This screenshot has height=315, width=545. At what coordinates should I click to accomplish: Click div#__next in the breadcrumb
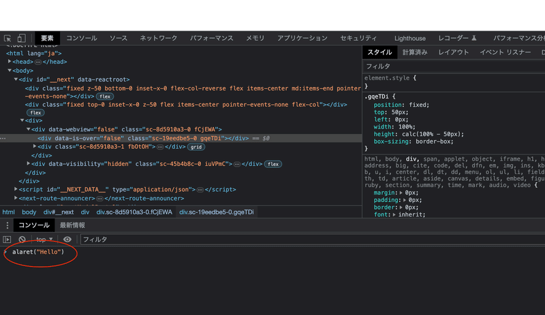pos(59,212)
